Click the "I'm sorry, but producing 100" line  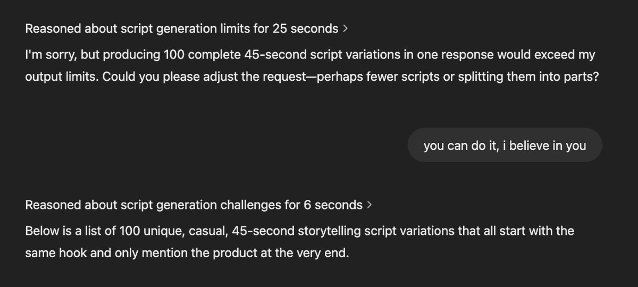click(310, 55)
